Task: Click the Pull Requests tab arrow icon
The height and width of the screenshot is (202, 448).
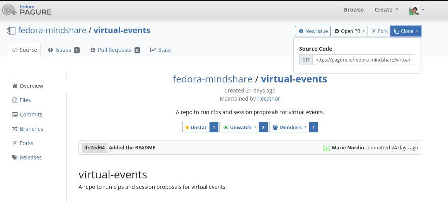Action: [x=92, y=50]
